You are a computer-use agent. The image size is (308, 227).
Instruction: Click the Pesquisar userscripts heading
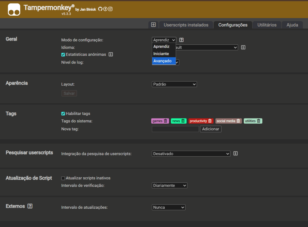pos(30,153)
